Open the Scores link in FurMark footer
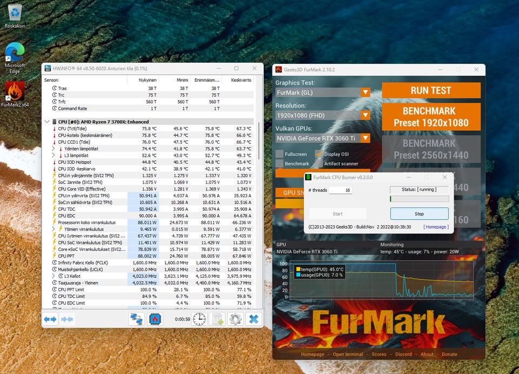Screen dimensions: 519x374 [x=379, y=354]
